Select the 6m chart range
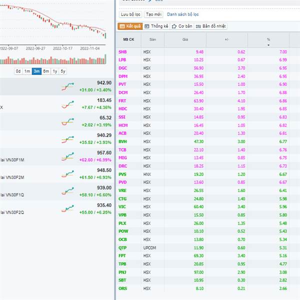 pyautogui.click(x=46, y=71)
